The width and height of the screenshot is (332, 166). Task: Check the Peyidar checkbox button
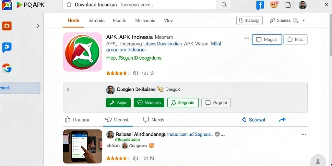pyautogui.click(x=216, y=103)
